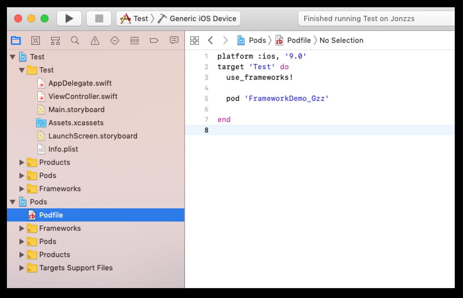Viewport: 463px width, 298px height.
Task: Choose Generic iOS Device destination
Action: pyautogui.click(x=202, y=18)
